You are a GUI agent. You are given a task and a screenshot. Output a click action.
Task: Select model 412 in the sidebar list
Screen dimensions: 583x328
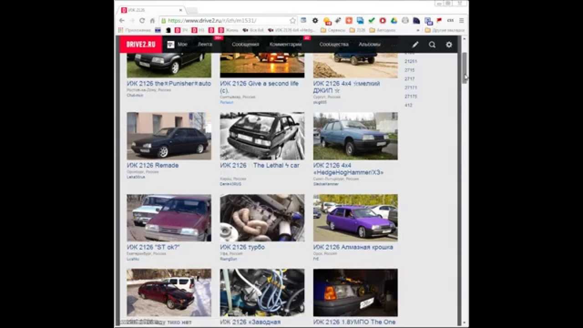pos(409,105)
